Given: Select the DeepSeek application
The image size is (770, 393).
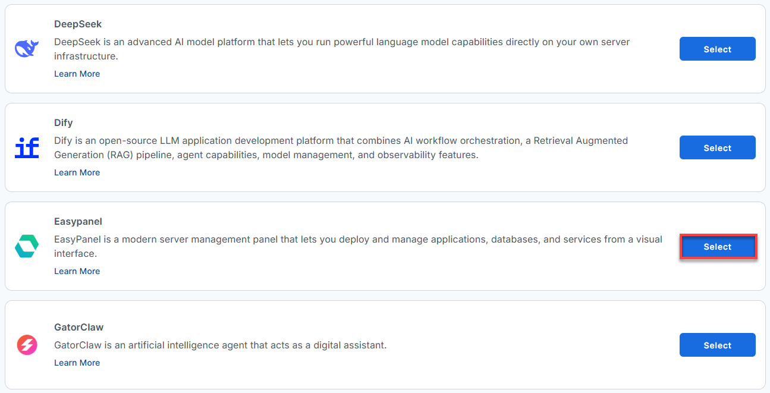Looking at the screenshot, I should pyautogui.click(x=717, y=49).
